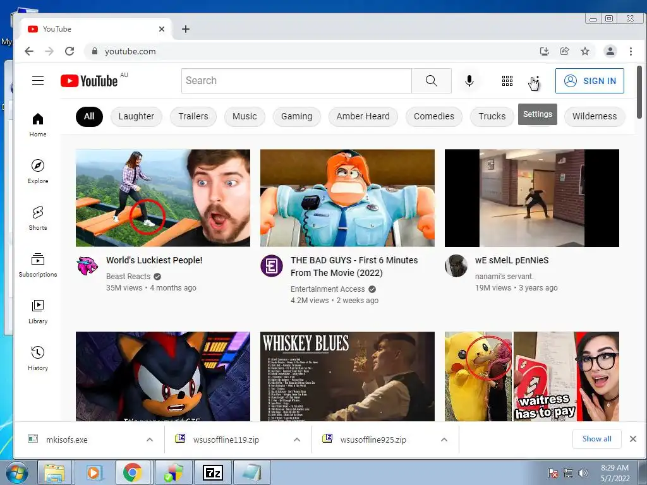647x485 pixels.
Task: Close the downloads bar
Action: click(633, 439)
